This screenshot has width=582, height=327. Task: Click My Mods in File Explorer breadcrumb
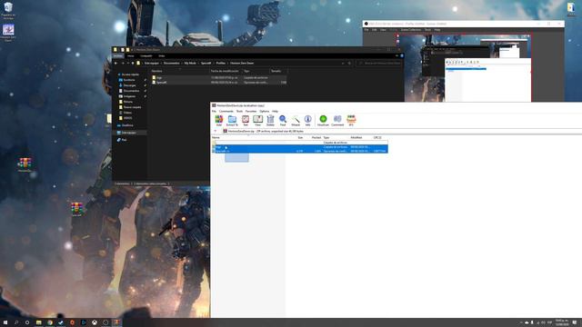(x=190, y=64)
